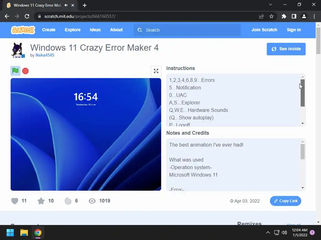The height and width of the screenshot is (240, 321).
Task: Open Chrome three-dot menu
Action: 314,16
